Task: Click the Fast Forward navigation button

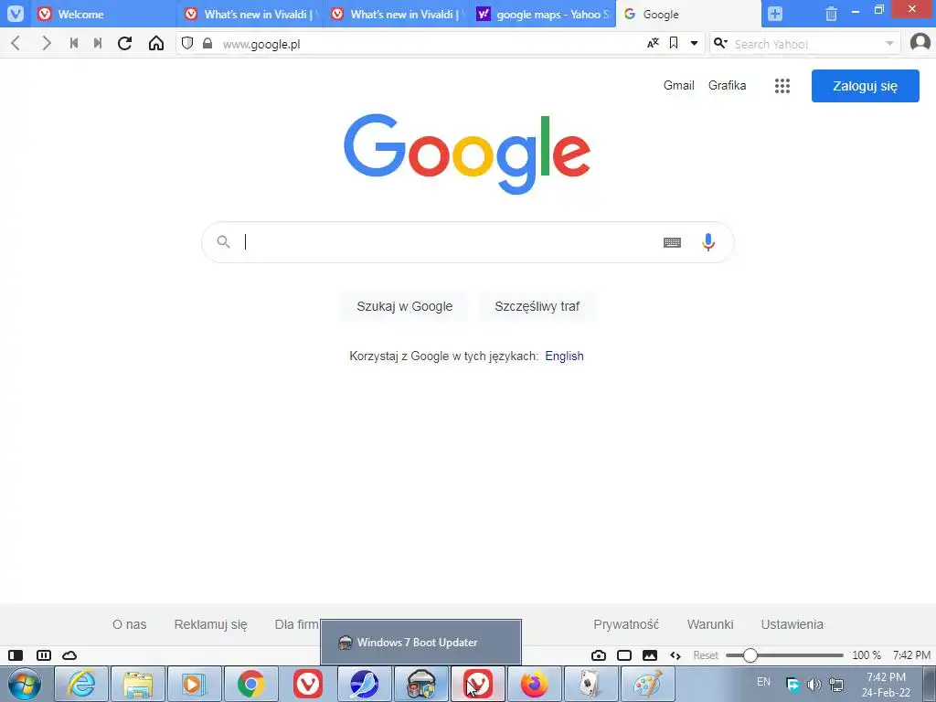Action: (98, 43)
